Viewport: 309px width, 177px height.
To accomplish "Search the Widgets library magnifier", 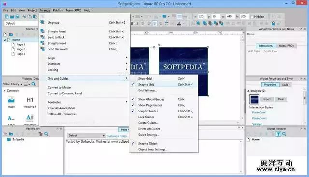I will pyautogui.click(x=34, y=84).
